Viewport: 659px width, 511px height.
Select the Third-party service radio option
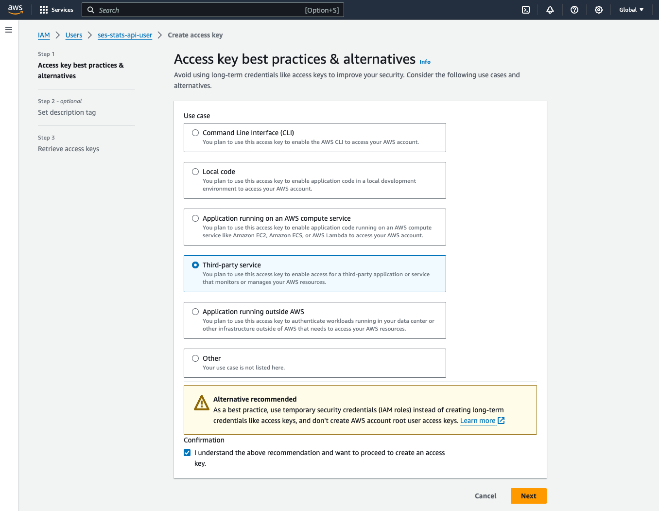pos(195,265)
